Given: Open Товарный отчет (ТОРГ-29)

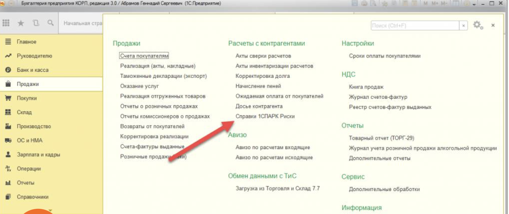Looking at the screenshot, I should click(381, 138).
